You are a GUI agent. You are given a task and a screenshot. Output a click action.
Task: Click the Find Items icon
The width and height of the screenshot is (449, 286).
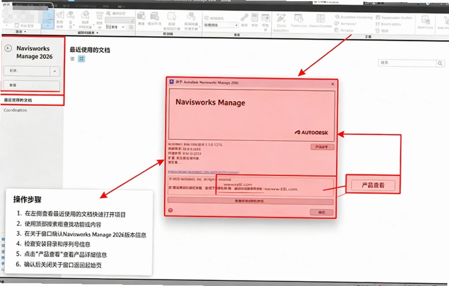point(115,13)
